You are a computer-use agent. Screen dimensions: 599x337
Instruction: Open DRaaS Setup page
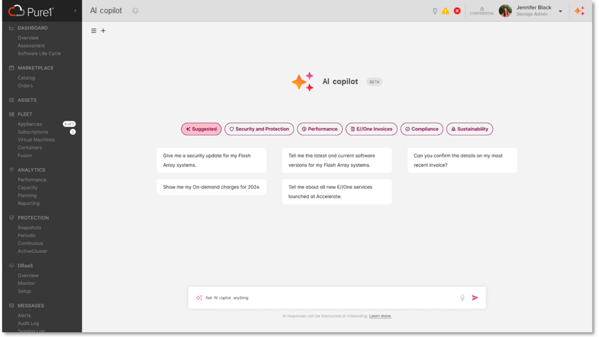24,291
